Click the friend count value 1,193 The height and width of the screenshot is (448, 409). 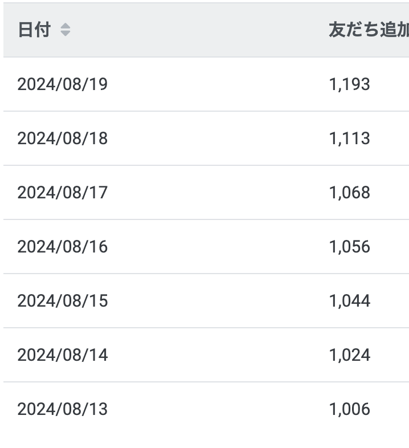pos(349,84)
